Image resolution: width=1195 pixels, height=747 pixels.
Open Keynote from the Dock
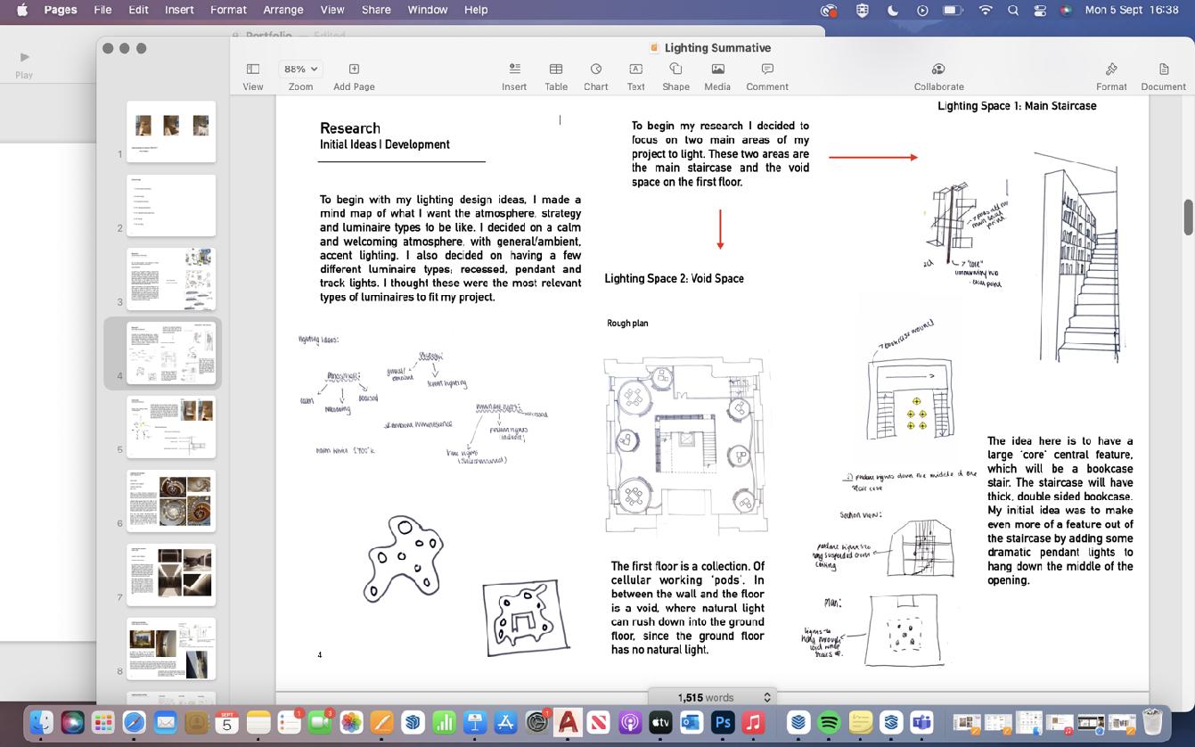[x=475, y=722]
